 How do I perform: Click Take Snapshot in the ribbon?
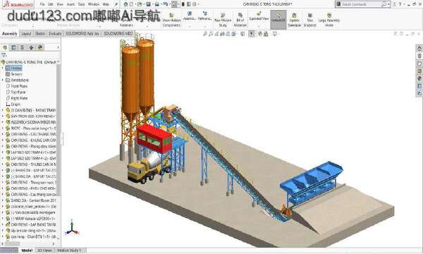[x=310, y=20]
